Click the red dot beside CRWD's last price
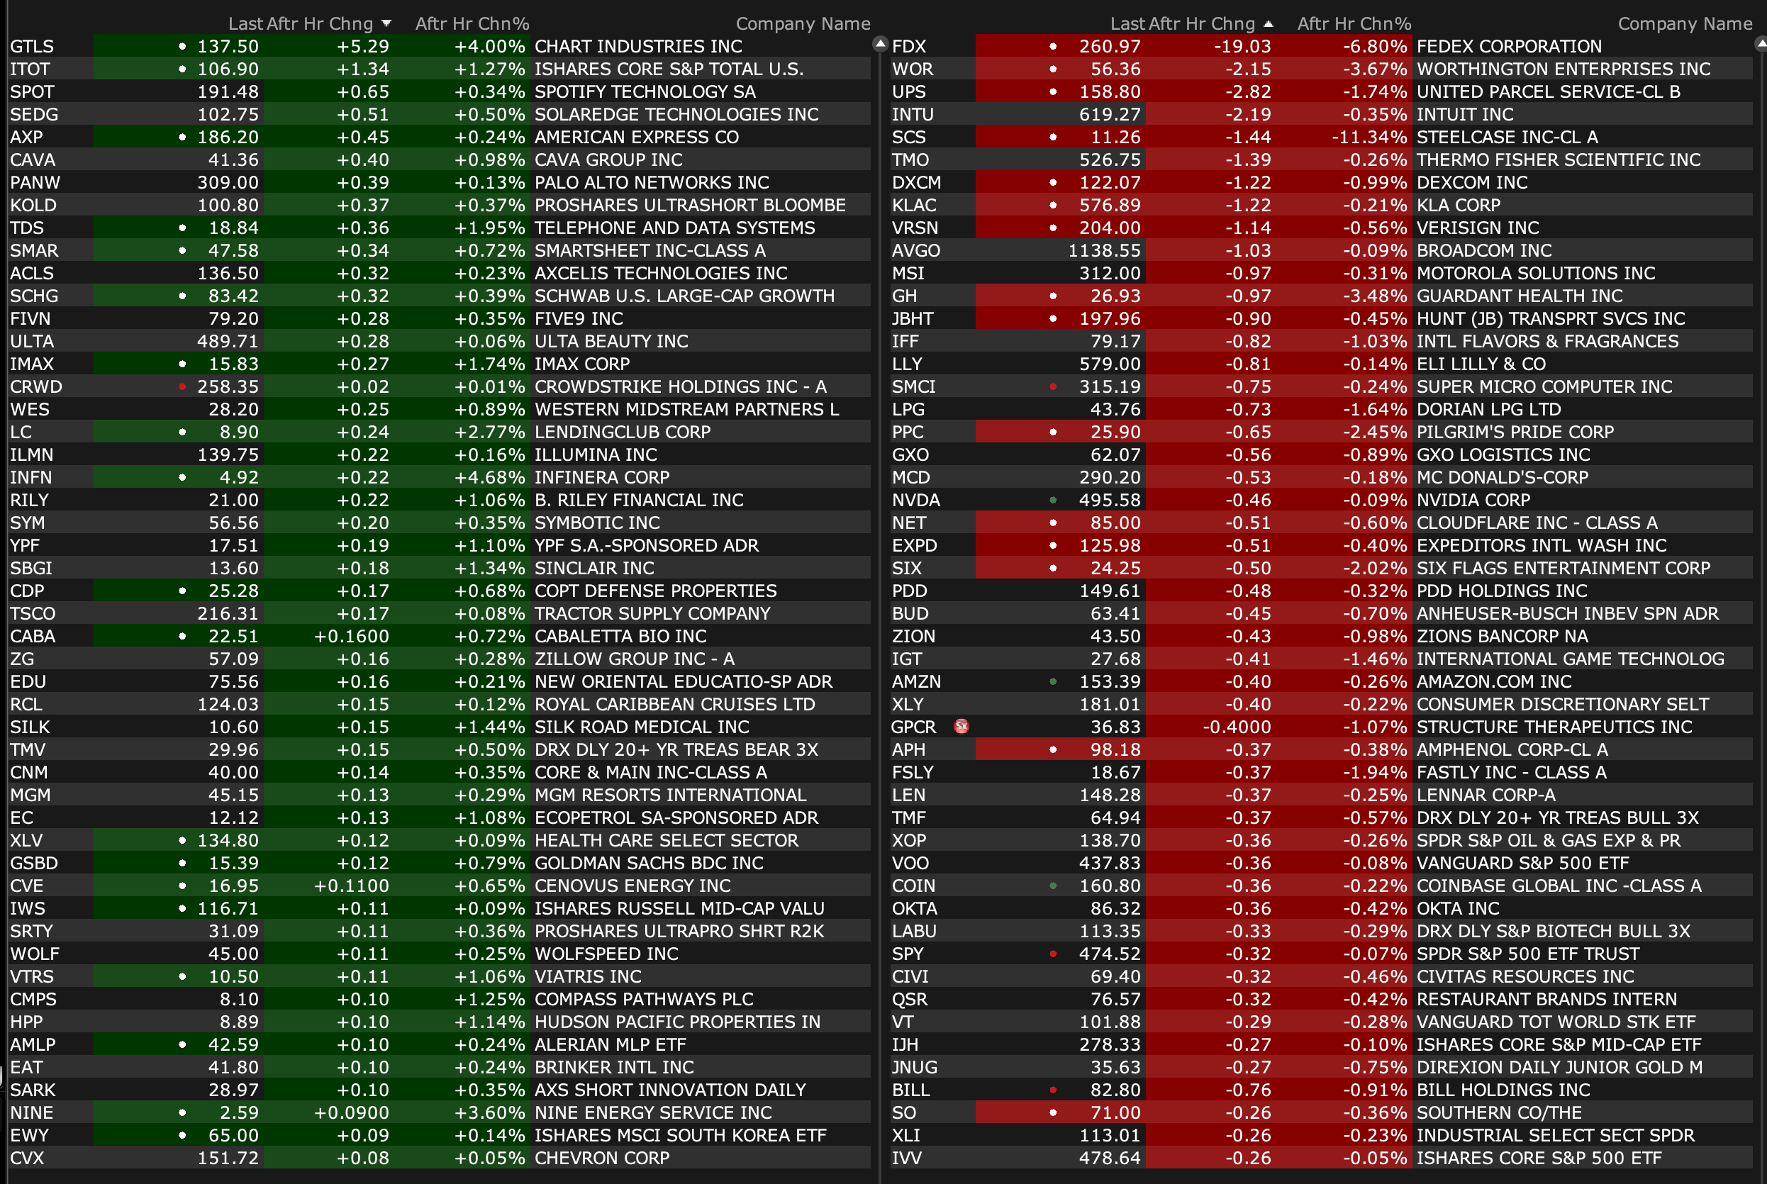Screen dimensions: 1767x1184 pyautogui.click(x=182, y=386)
